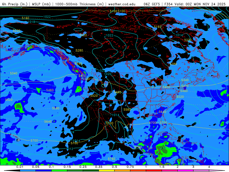Click the '1014' isobar label over northern Quebec

[179, 35]
